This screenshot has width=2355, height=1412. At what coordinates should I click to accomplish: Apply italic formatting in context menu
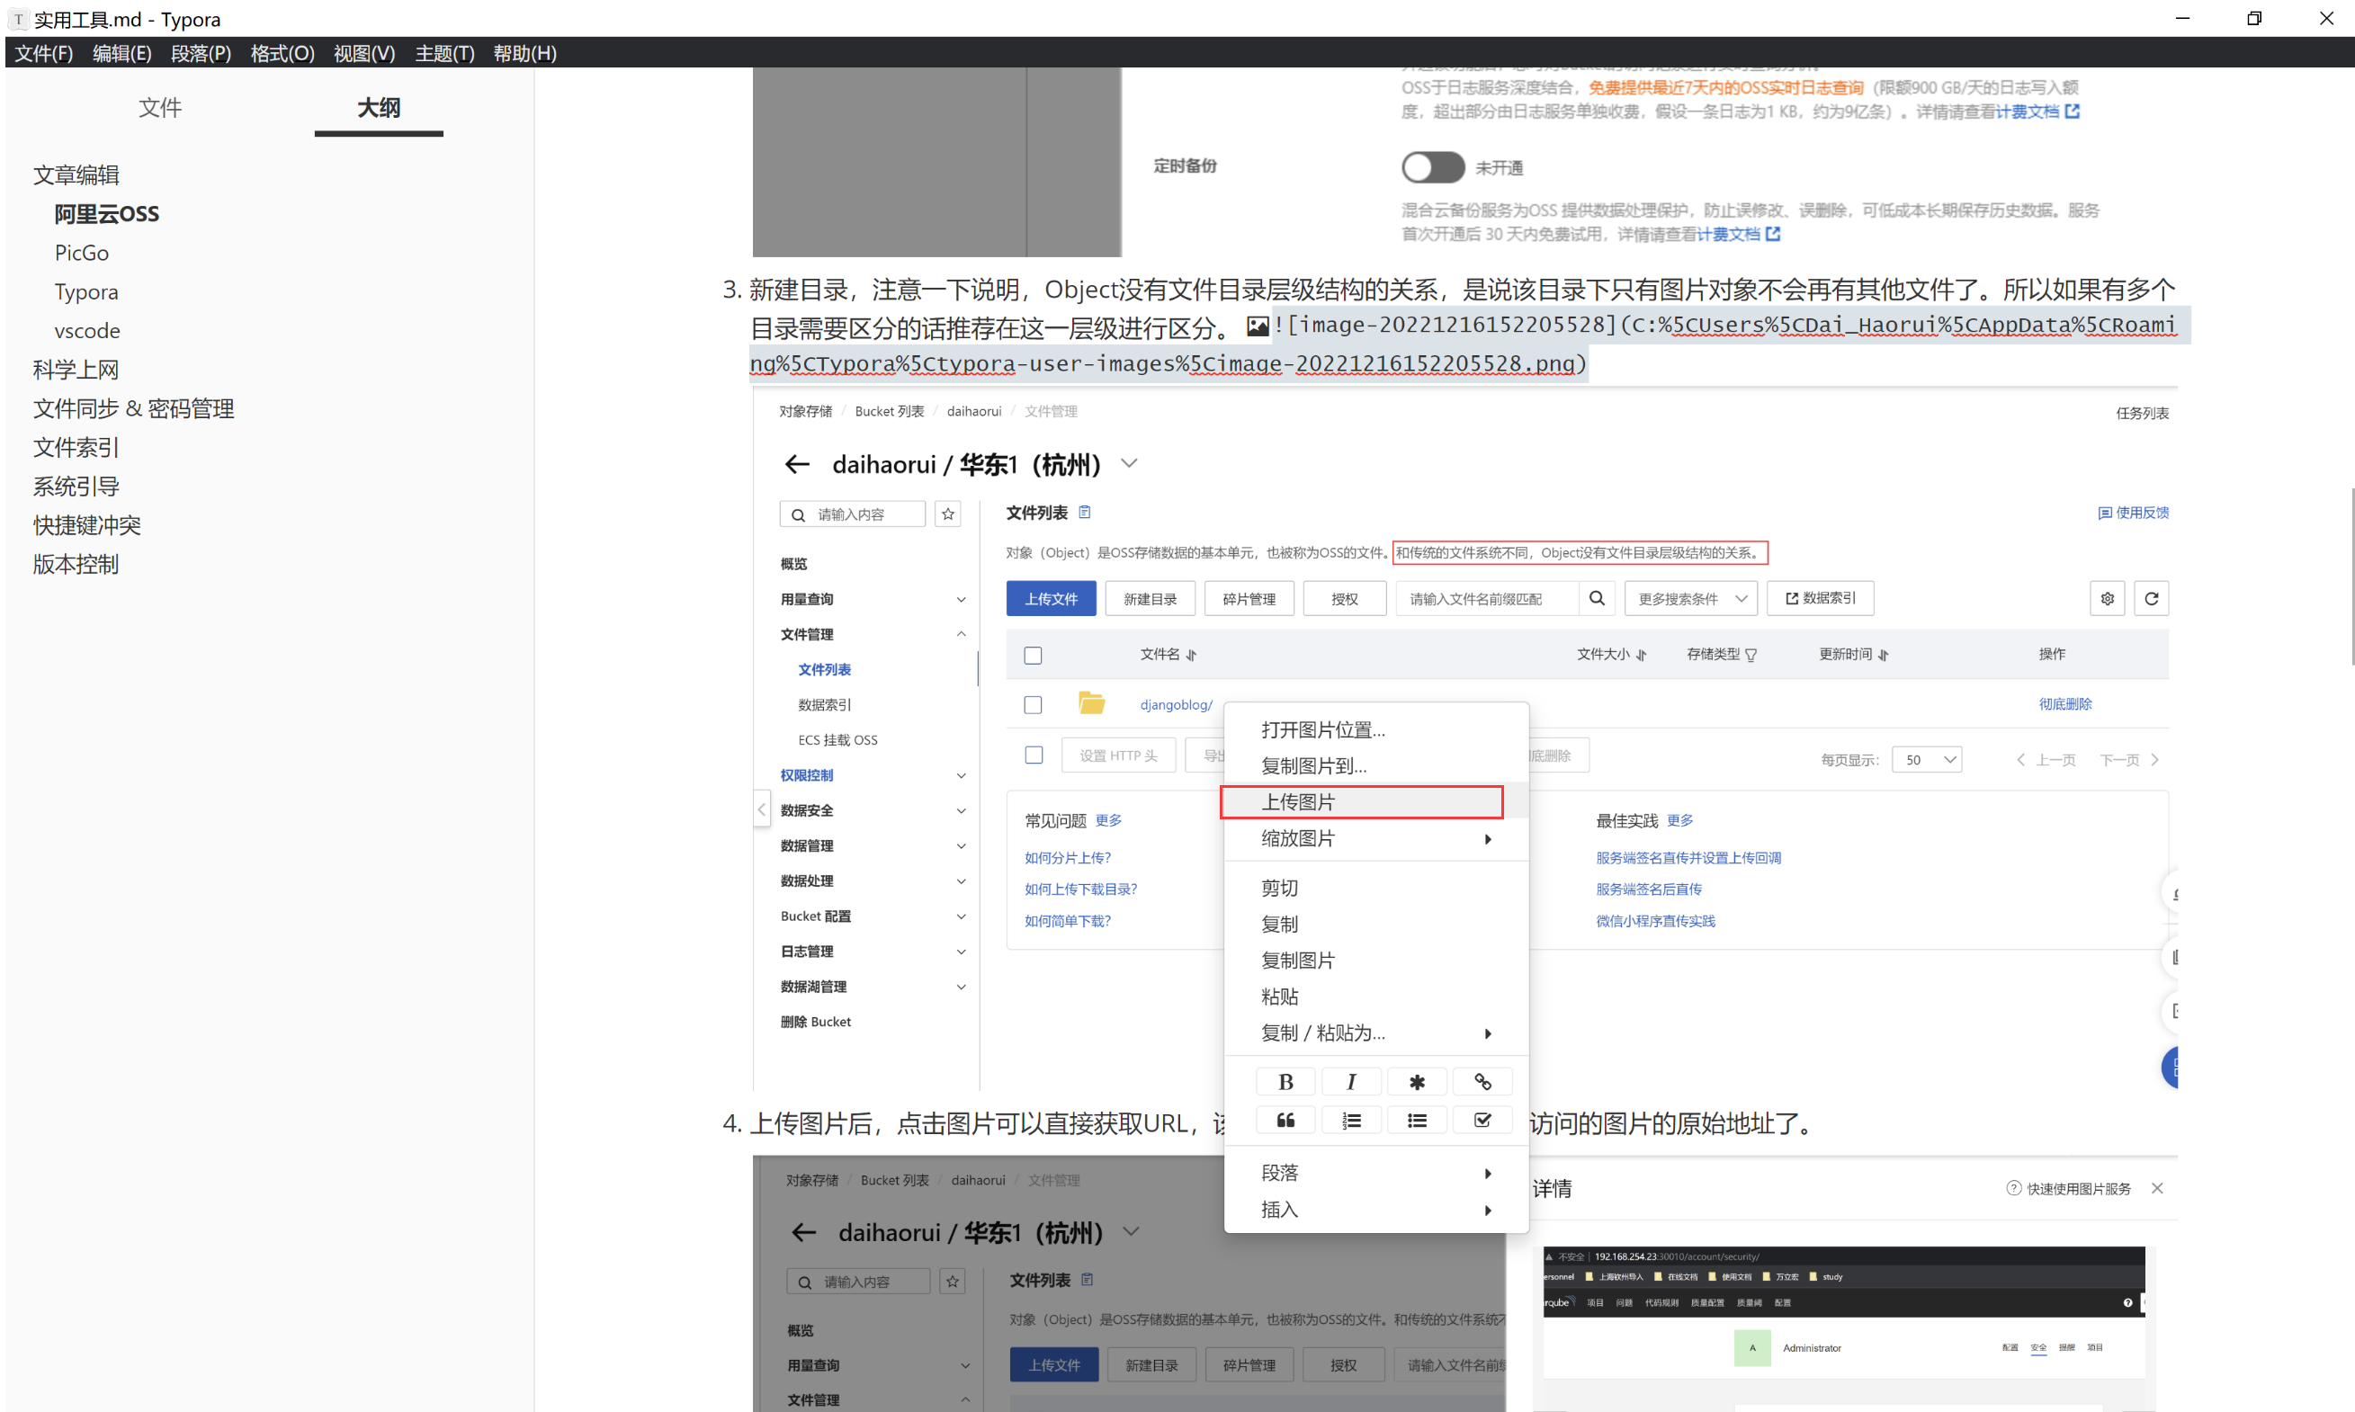point(1350,1082)
